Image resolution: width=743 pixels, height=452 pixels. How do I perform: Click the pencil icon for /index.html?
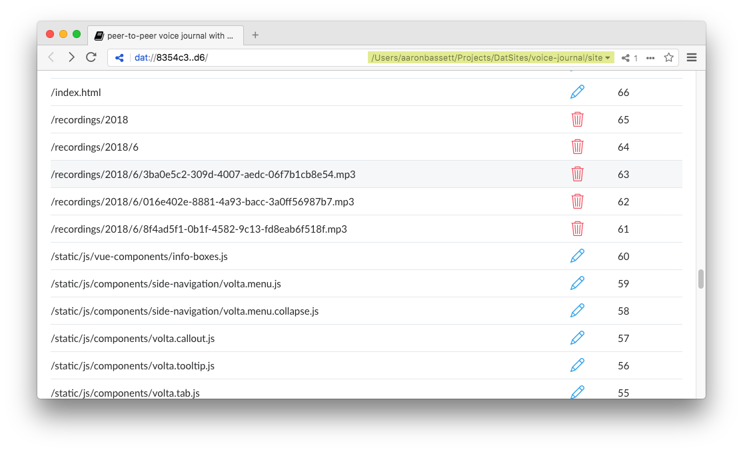tap(577, 92)
